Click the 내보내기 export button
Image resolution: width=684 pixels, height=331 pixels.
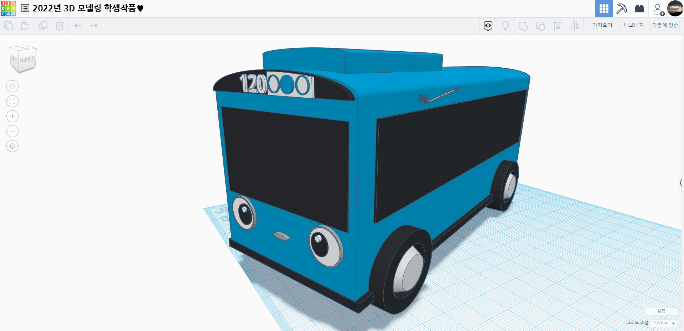[634, 25]
